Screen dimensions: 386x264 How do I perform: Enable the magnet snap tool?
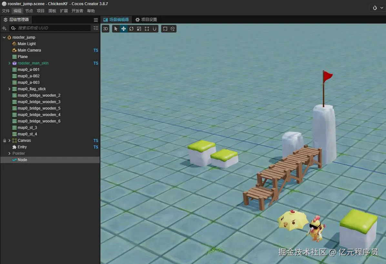pyautogui.click(x=155, y=29)
